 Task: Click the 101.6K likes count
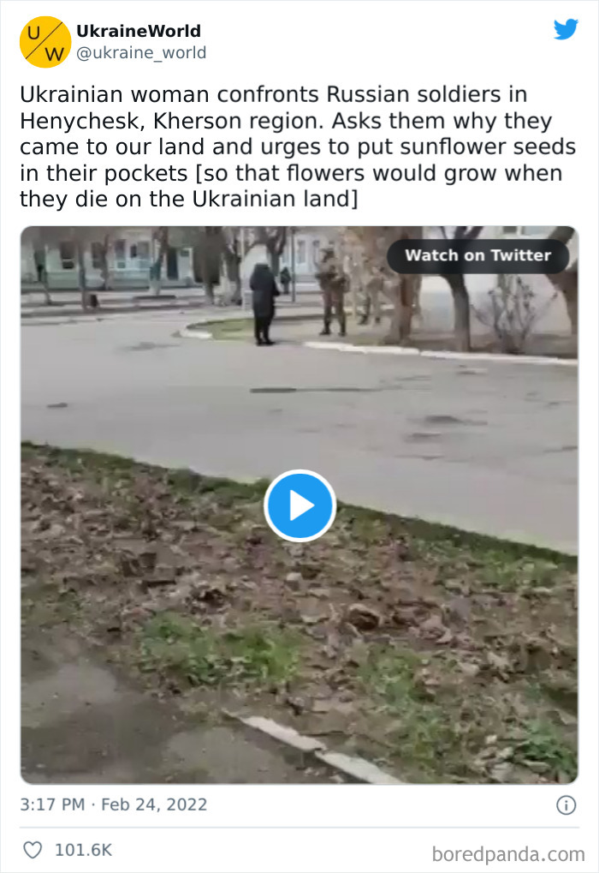tap(83, 850)
